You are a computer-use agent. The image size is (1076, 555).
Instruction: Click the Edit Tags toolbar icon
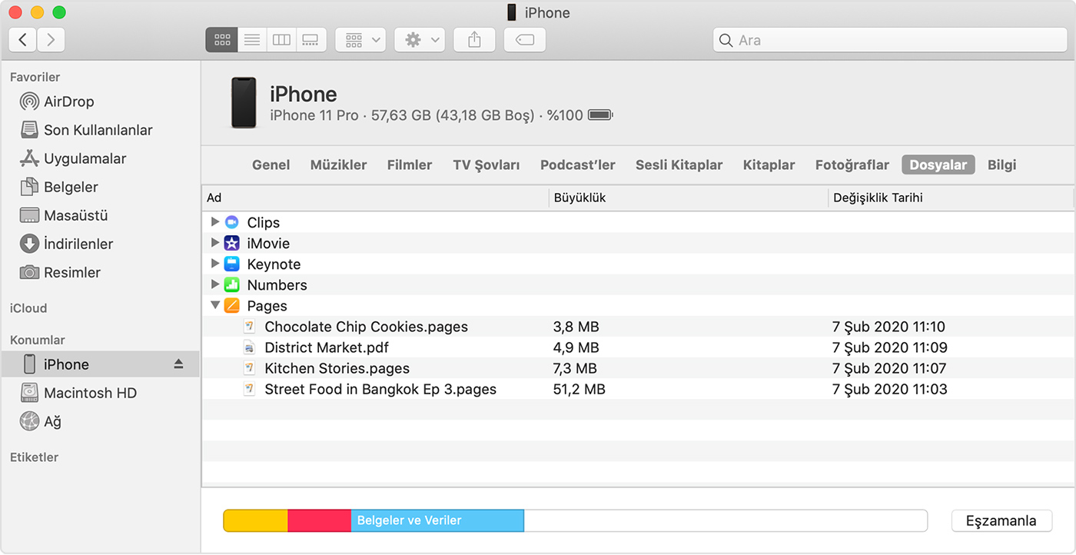[525, 40]
